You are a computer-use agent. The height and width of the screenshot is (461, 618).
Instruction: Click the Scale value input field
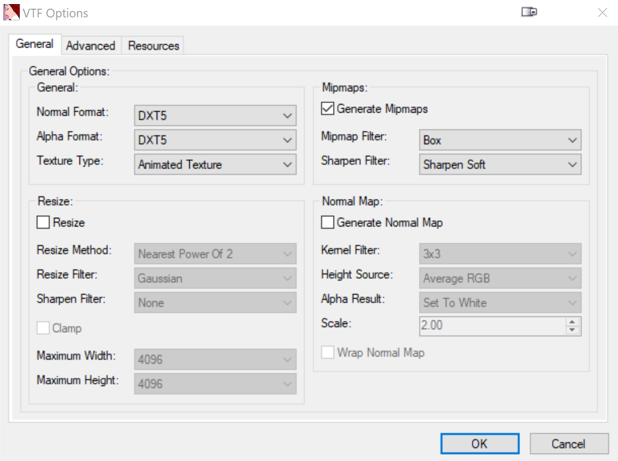(491, 326)
